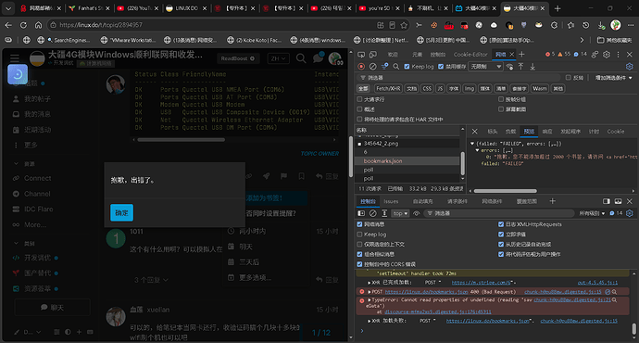Filter requests by Fetch/XHR
This screenshot has height=343, width=639.
(x=388, y=88)
